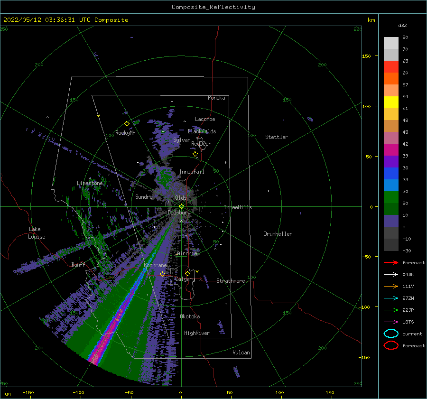Click the Olds label near radar center
This screenshot has width=427, height=399.
181,198
